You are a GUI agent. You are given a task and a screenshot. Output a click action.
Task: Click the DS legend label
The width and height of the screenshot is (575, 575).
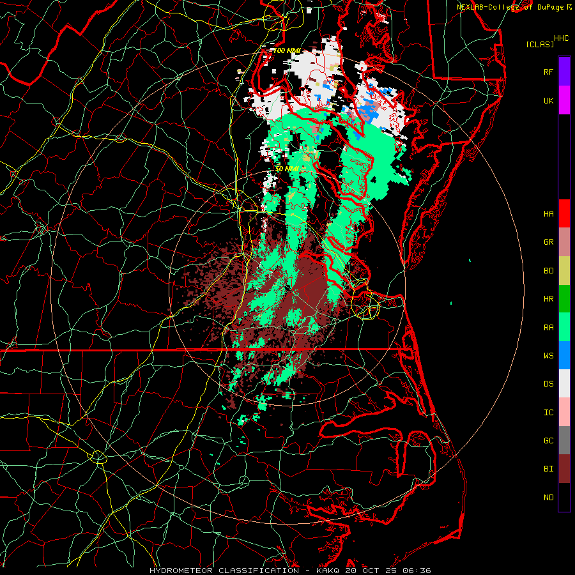coord(548,383)
